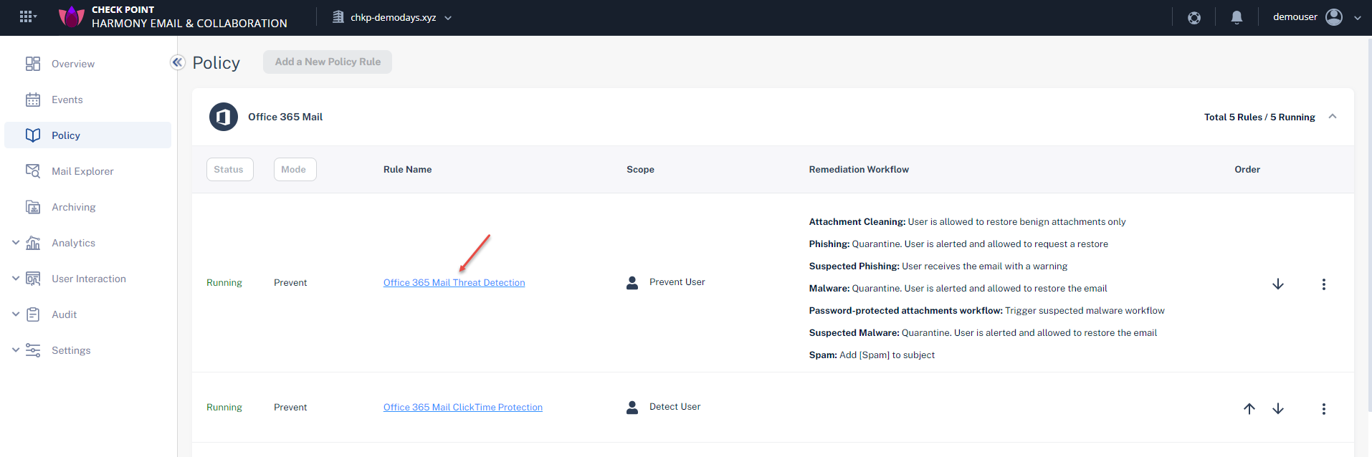1372x457 pixels.
Task: Open the chkp-demodays.xyz tenant dropdown
Action: tap(392, 17)
